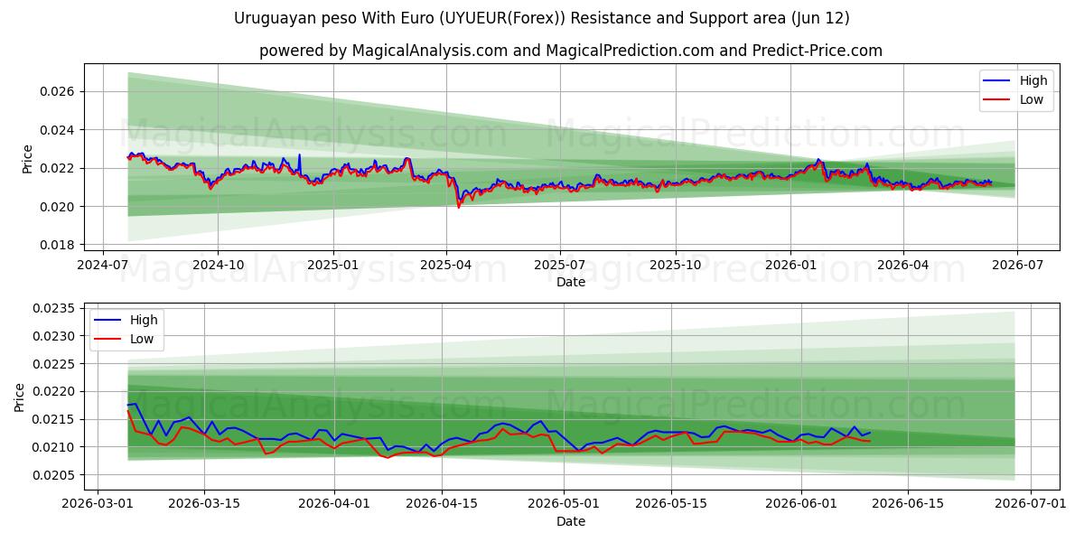This screenshot has height=542, width=1084.
Task: Click the '2026-01' tick label
Action: 791,265
